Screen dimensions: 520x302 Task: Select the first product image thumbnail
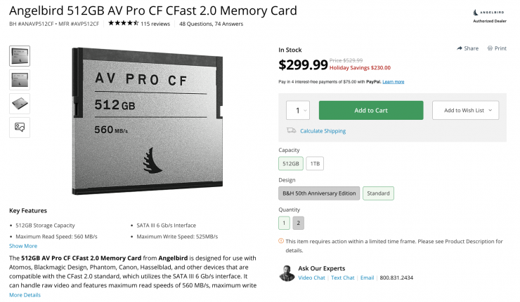click(20, 55)
